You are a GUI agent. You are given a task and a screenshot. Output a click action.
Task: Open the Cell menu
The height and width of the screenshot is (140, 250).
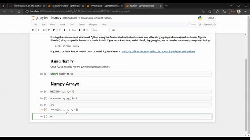point(72,24)
